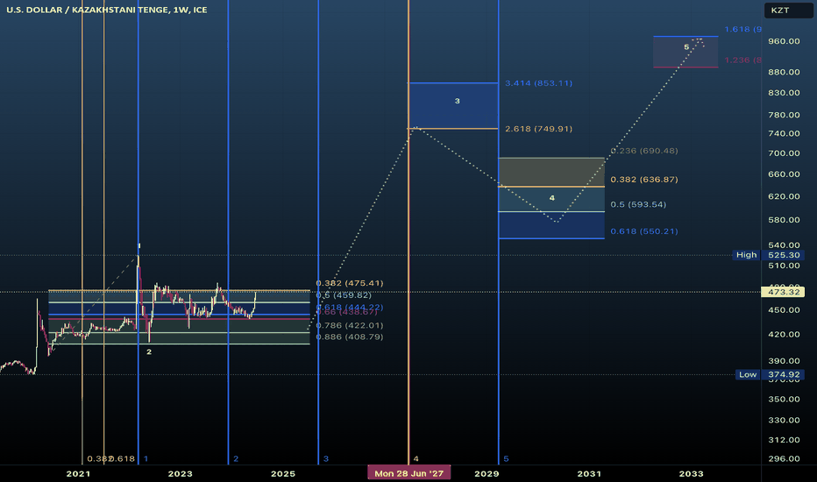Click wave label 4 inside the retracement box
Screen dimensions: 817x482
pyautogui.click(x=551, y=198)
